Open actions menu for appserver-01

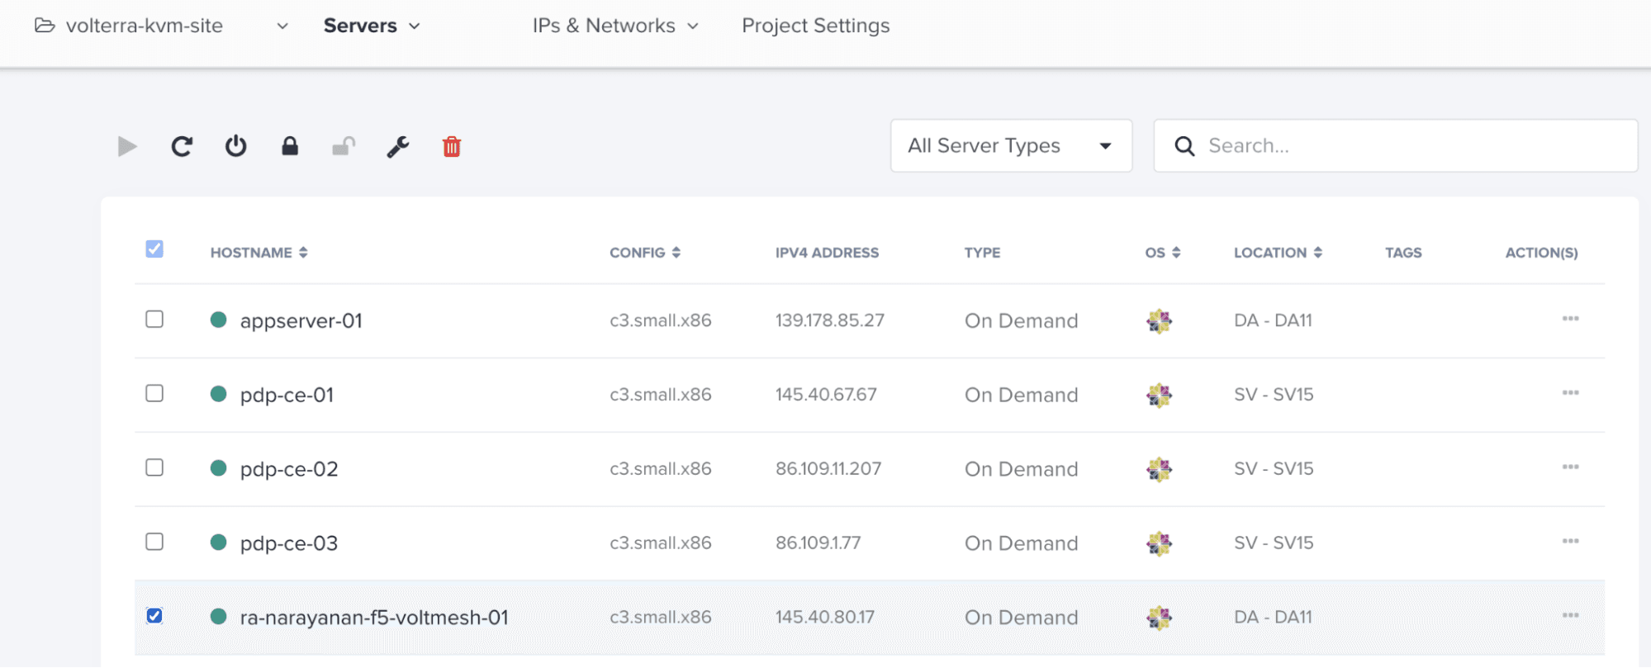coord(1571,319)
